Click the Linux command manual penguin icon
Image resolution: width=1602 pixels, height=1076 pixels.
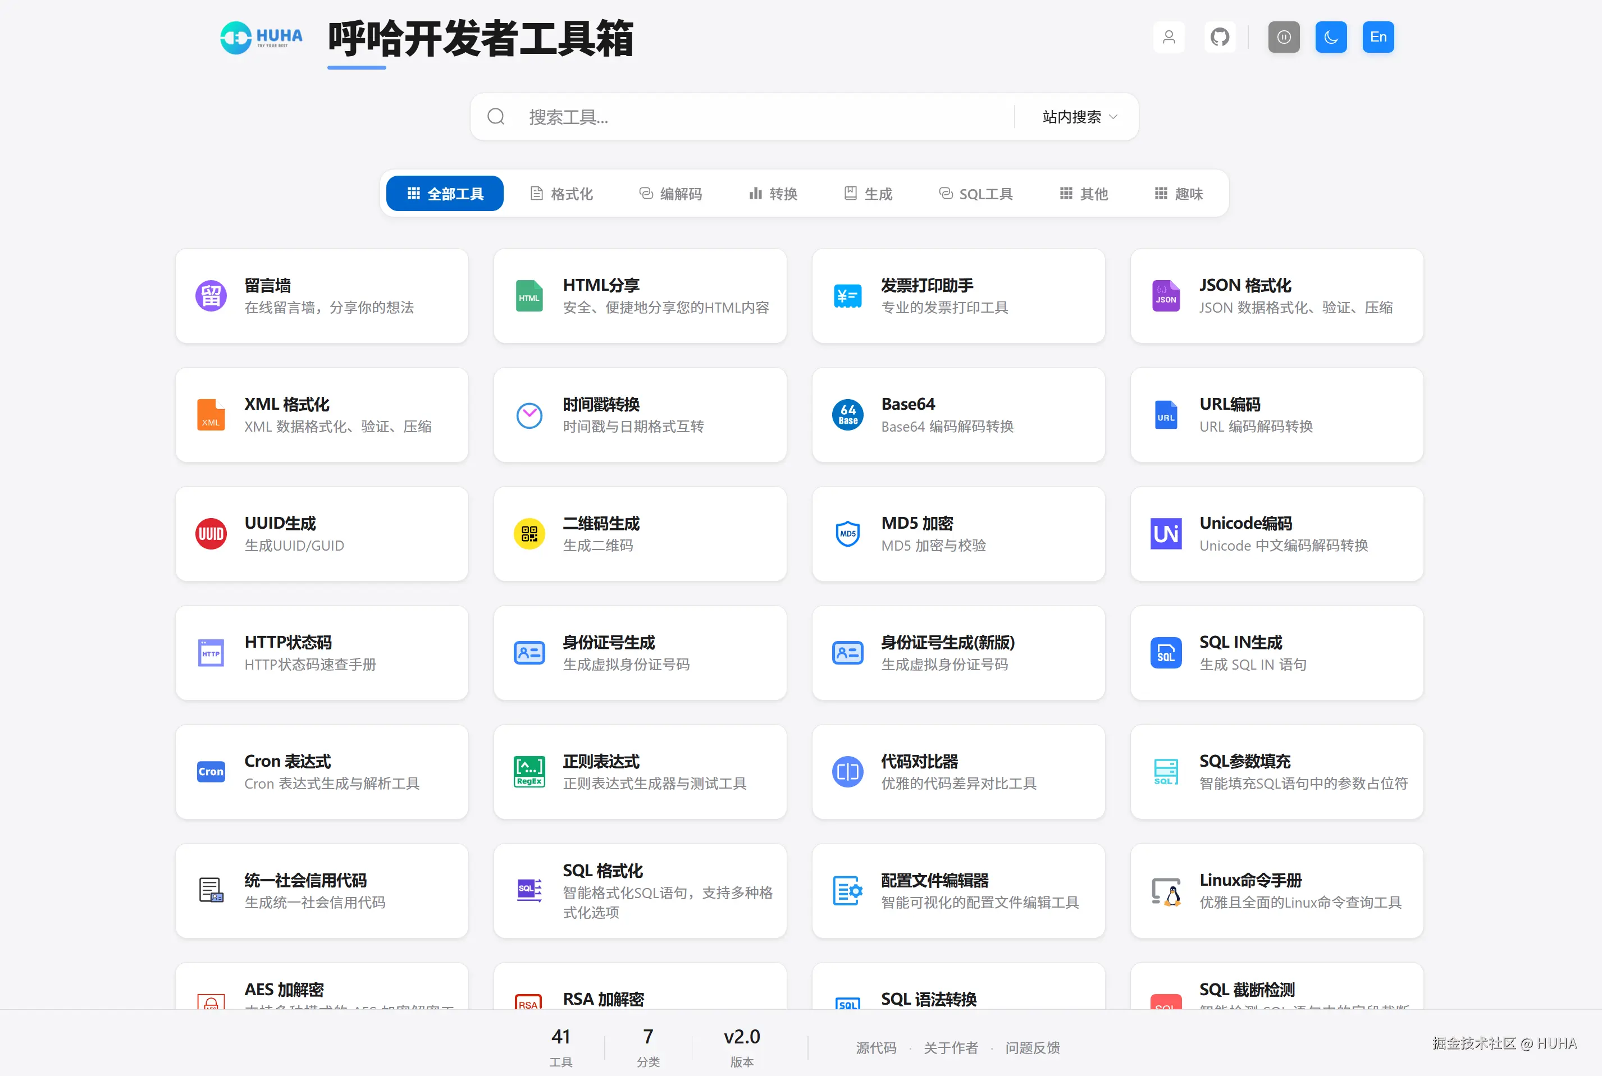tap(1166, 891)
